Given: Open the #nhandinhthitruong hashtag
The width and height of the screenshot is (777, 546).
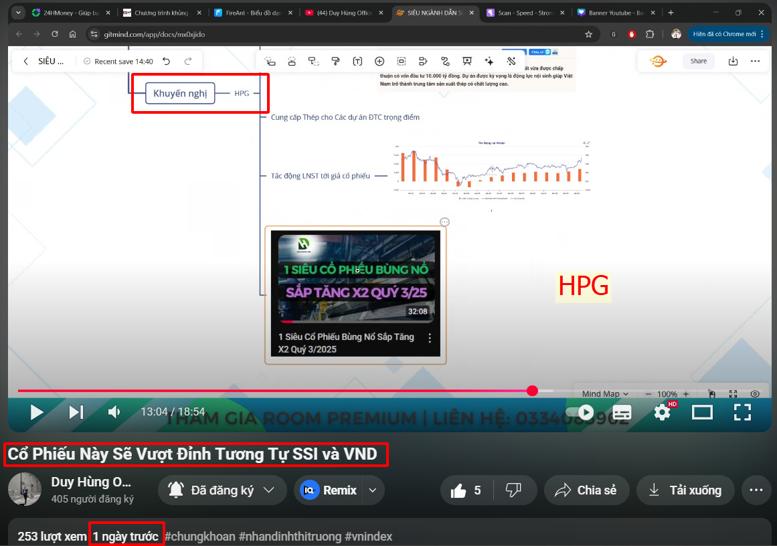Looking at the screenshot, I should click(290, 537).
